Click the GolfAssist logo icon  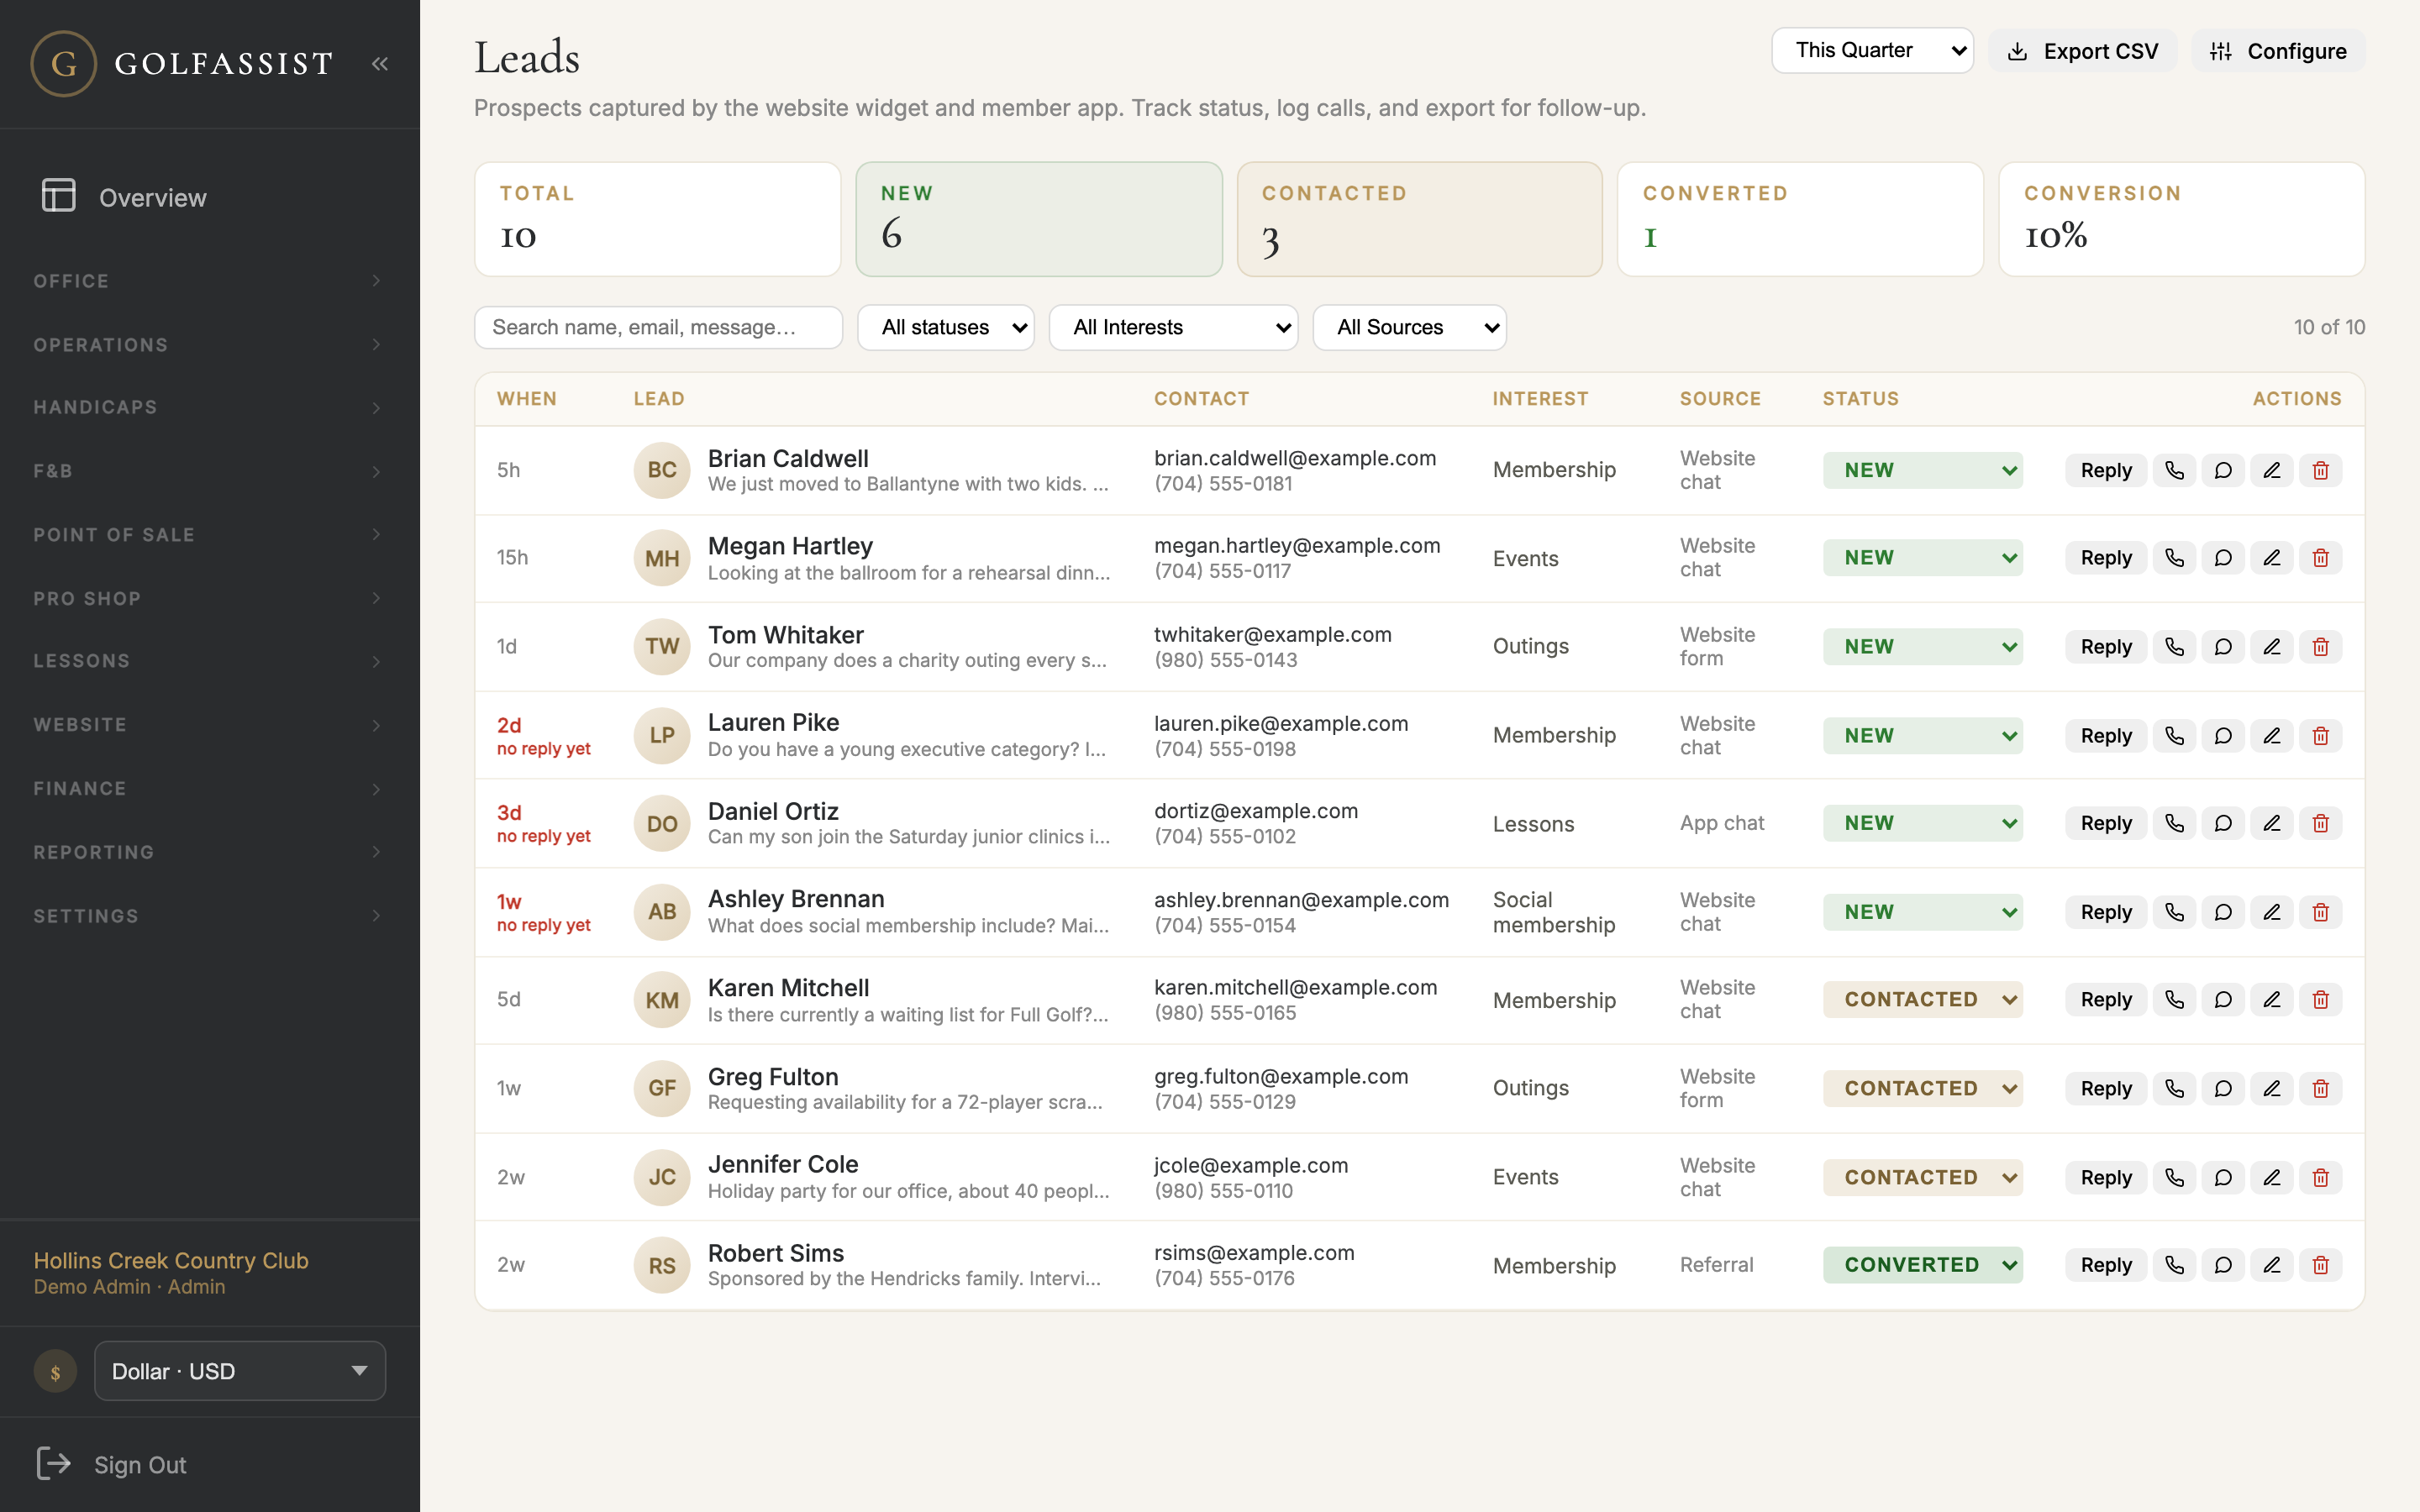(64, 64)
